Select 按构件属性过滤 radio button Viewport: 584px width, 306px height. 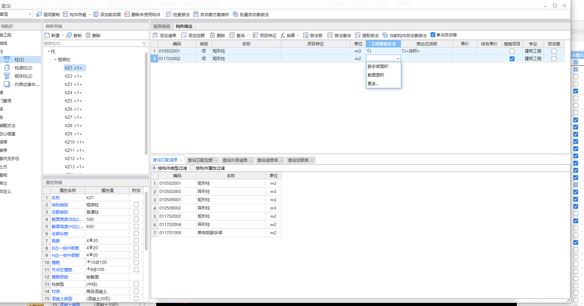192,168
